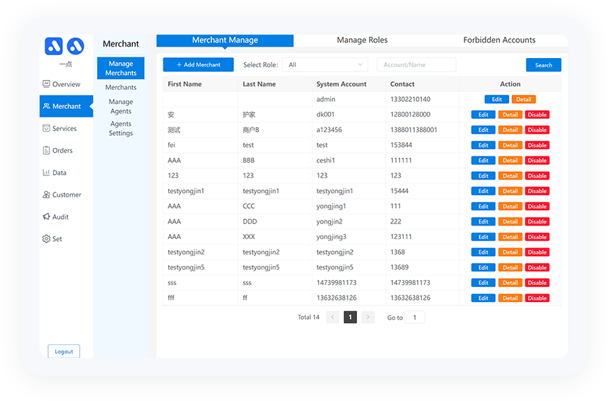
Task: Click the Merchant people icon in sidebar
Action: 47,106
